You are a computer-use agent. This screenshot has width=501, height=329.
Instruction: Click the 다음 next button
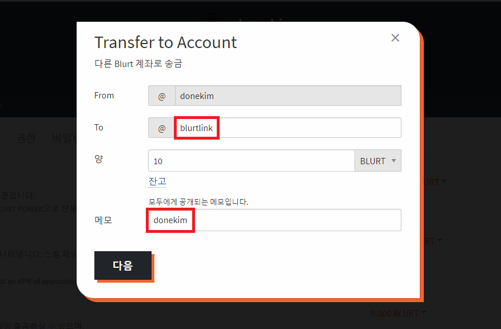pyautogui.click(x=123, y=265)
